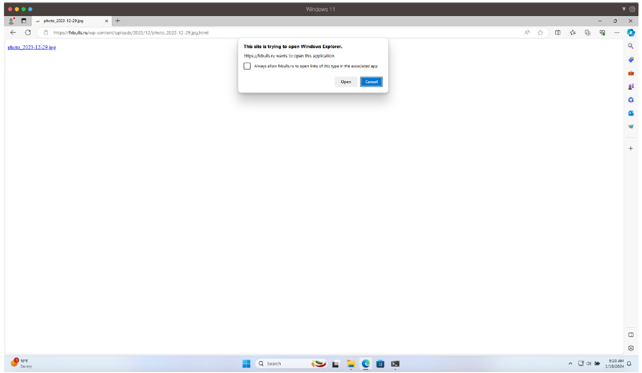Open the Favorites list icon
The height and width of the screenshot is (373, 642).
[x=573, y=32]
